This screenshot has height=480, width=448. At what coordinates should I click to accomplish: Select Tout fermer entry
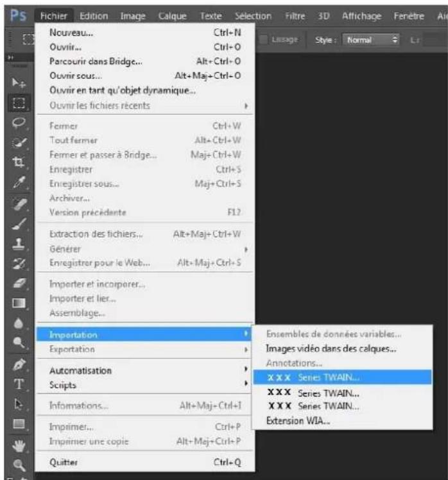145,140
